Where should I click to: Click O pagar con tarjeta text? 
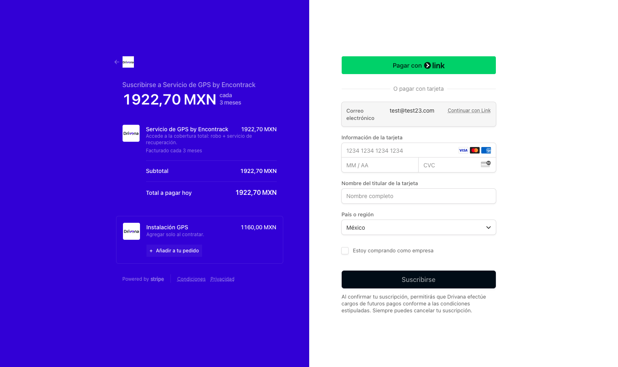[418, 89]
